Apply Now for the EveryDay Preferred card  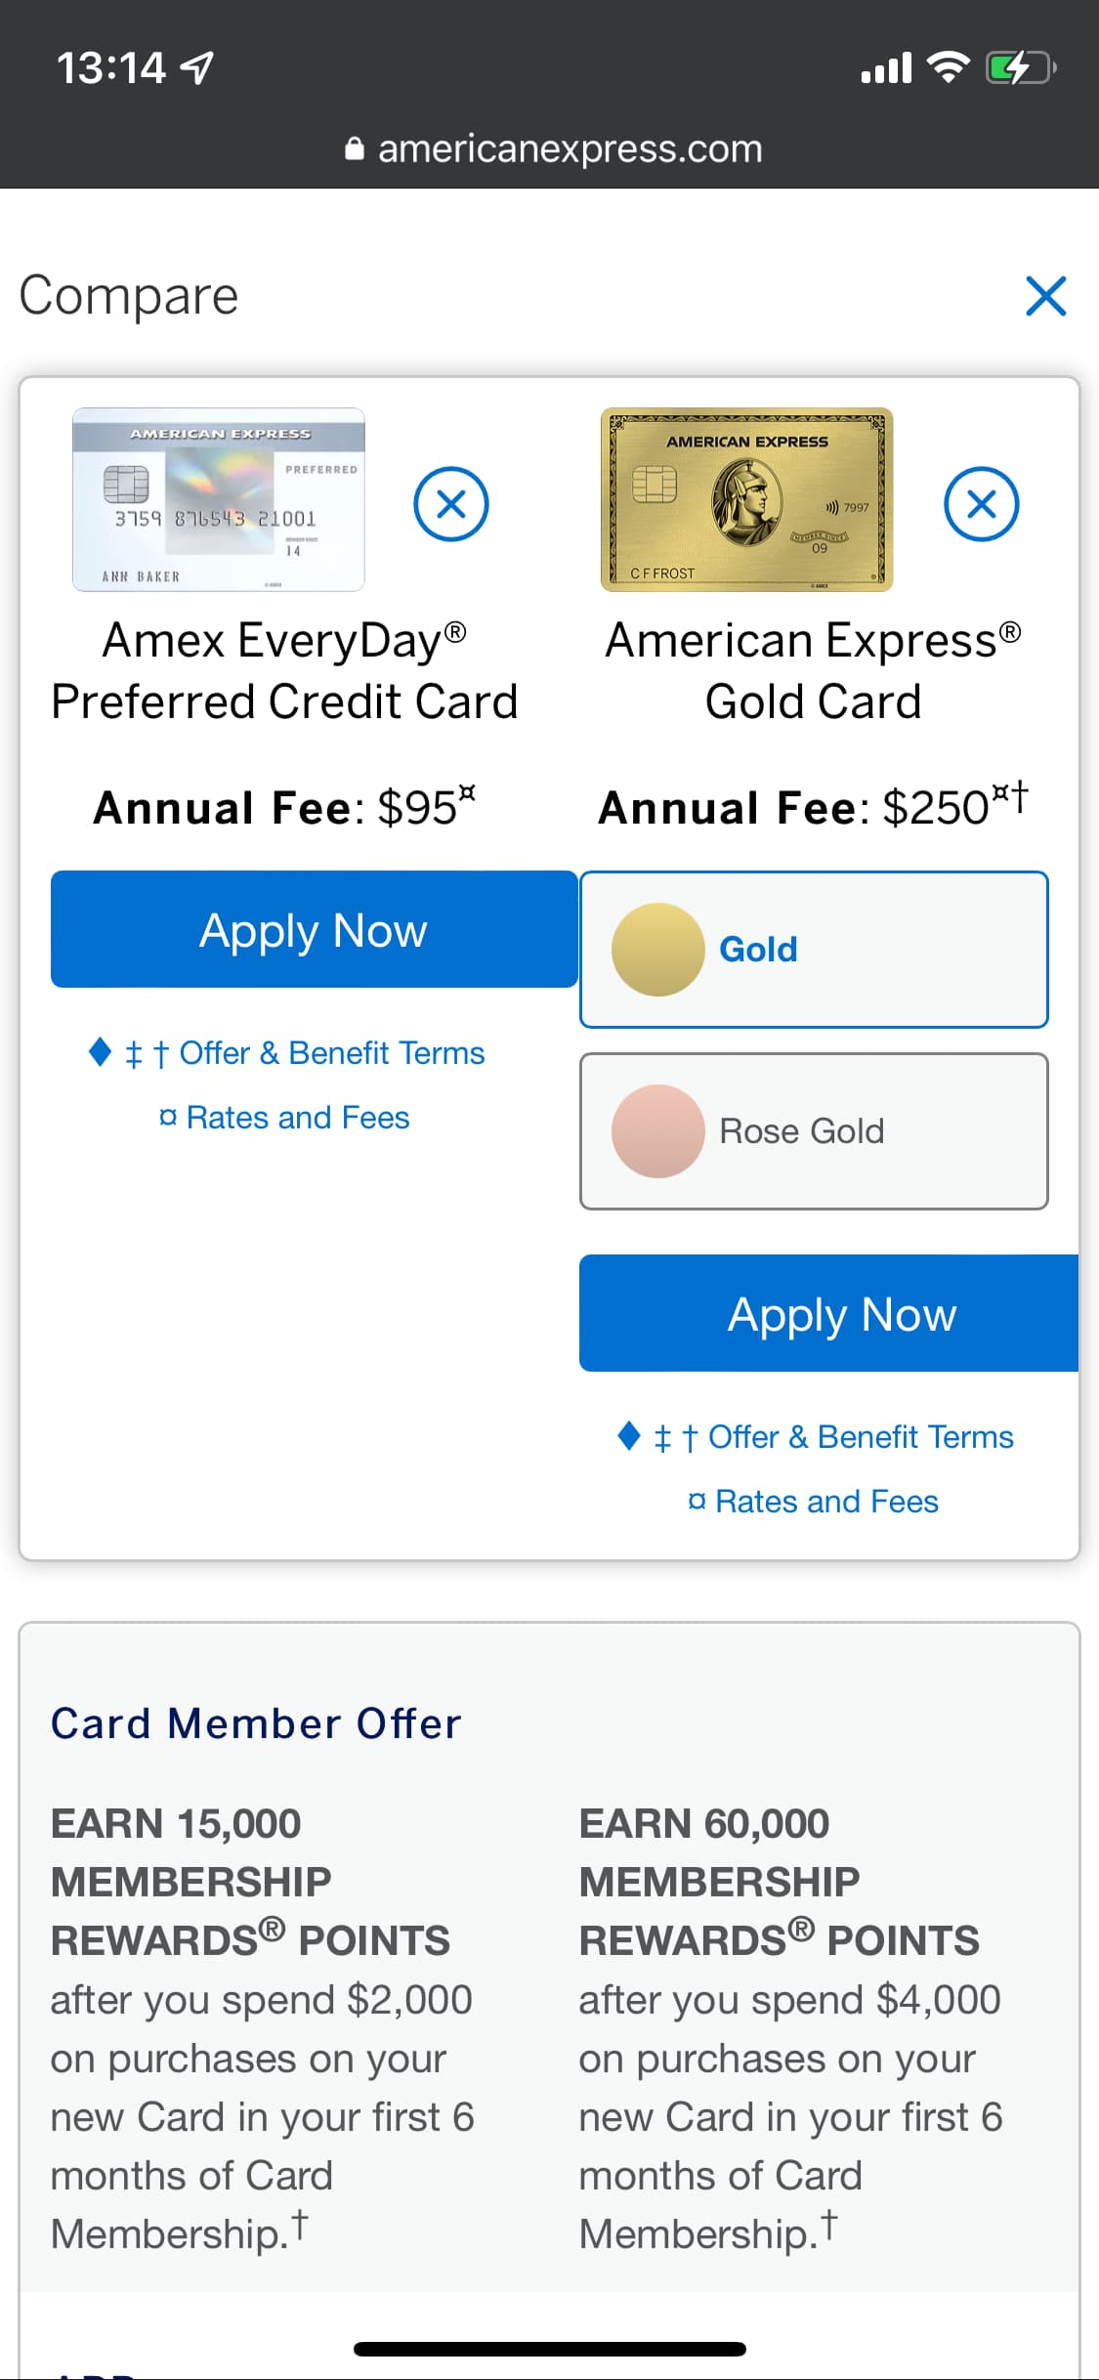coord(314,929)
